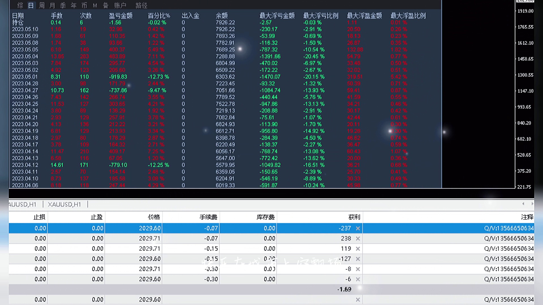This screenshot has height=305, width=543.
Task: Close the order with -6 profit
Action: 358,279
